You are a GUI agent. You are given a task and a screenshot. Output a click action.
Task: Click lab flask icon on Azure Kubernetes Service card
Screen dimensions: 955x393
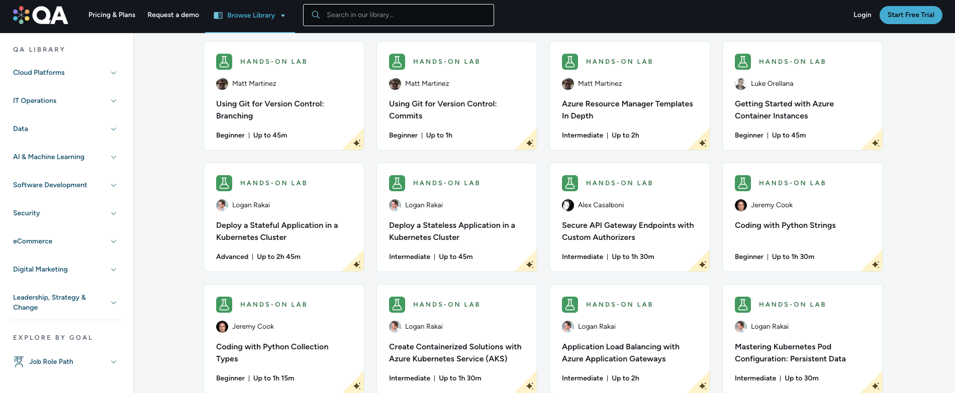tap(397, 305)
